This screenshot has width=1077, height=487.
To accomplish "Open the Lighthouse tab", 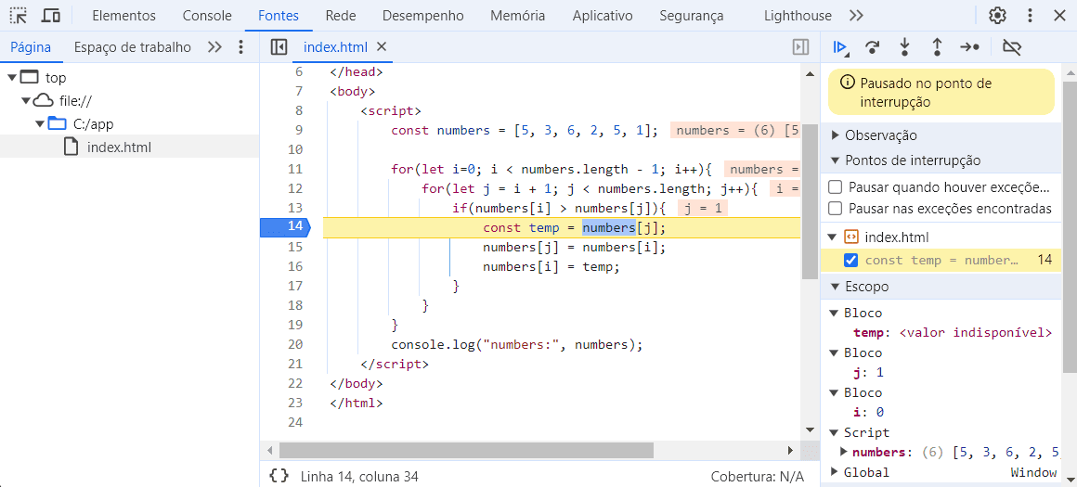I will point(798,16).
